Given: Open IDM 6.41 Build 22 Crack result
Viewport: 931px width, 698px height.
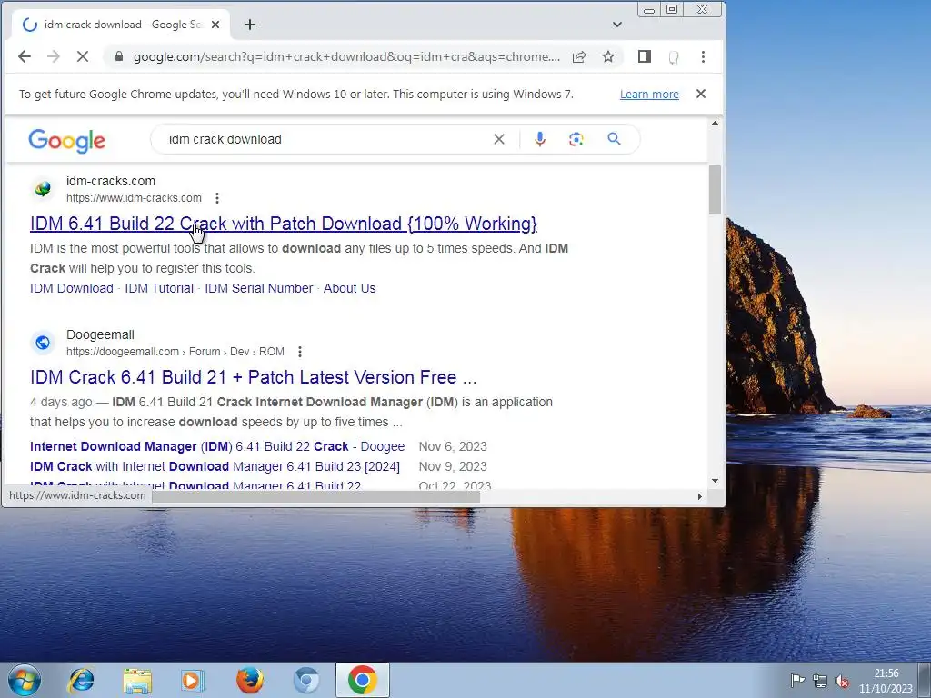Looking at the screenshot, I should tap(284, 224).
